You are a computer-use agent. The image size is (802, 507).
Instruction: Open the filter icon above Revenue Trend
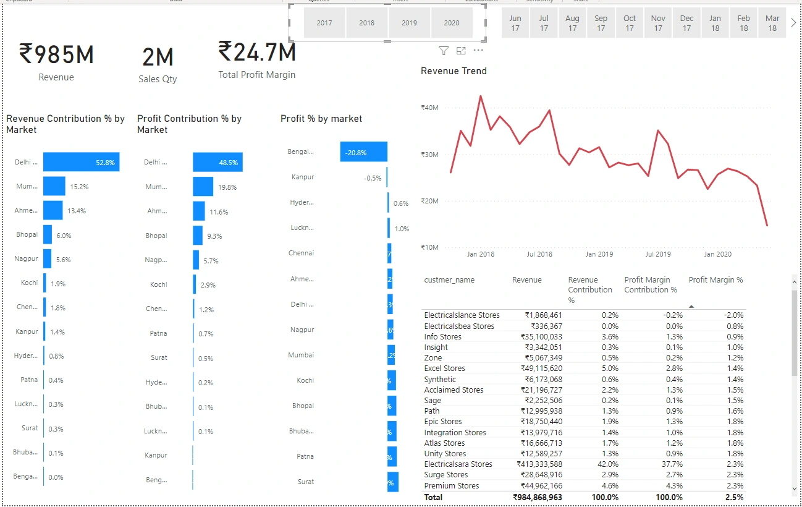coord(443,51)
